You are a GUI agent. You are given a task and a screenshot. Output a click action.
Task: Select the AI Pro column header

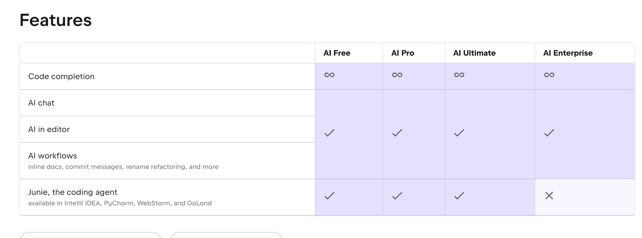pos(403,53)
